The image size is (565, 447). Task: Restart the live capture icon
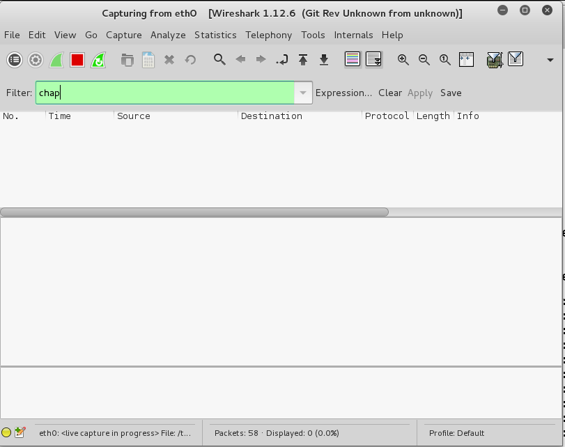98,60
